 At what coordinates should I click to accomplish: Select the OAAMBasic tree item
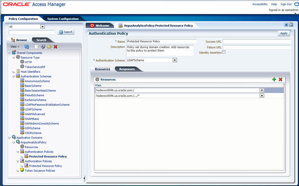coord(32,119)
